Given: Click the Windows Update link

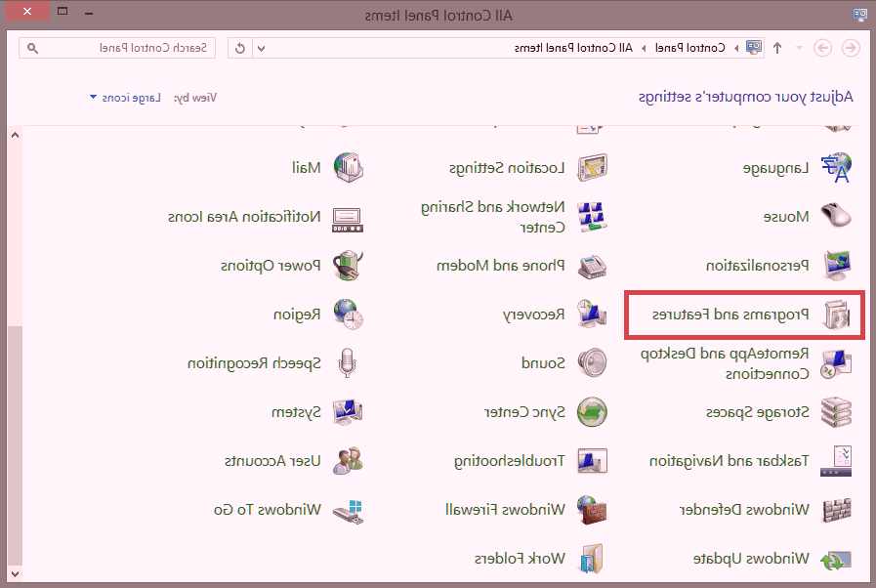Looking at the screenshot, I should click(751, 559).
